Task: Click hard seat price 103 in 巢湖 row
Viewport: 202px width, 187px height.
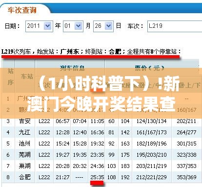Action: point(111,166)
